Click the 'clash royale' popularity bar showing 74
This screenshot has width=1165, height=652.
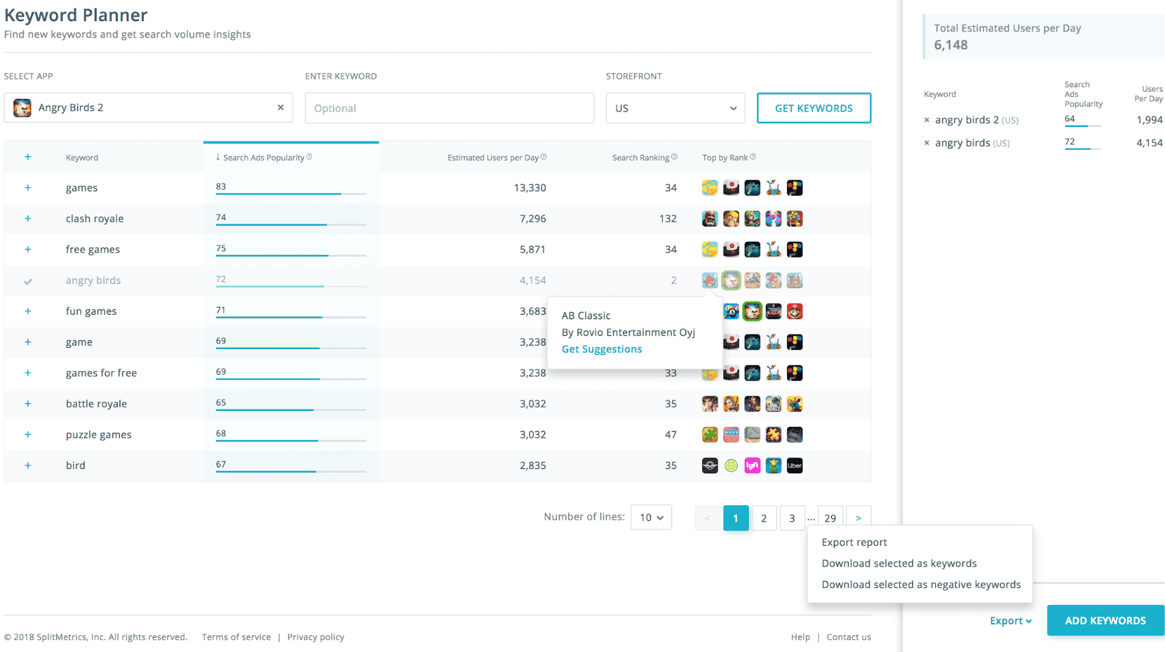coord(291,224)
